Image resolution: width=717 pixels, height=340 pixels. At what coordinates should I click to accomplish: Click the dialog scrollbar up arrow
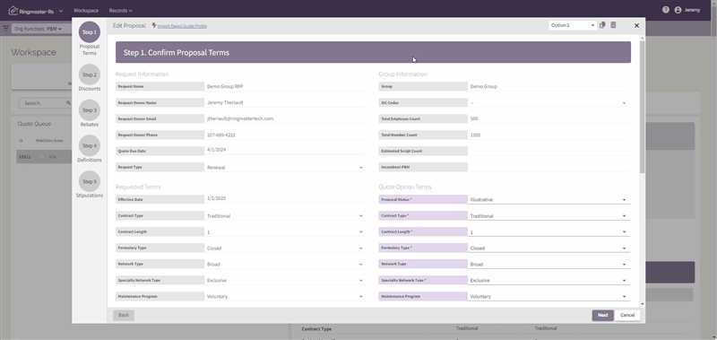click(x=643, y=38)
